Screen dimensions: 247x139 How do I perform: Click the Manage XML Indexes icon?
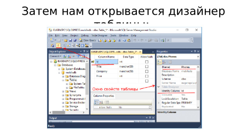[x=78, y=46]
